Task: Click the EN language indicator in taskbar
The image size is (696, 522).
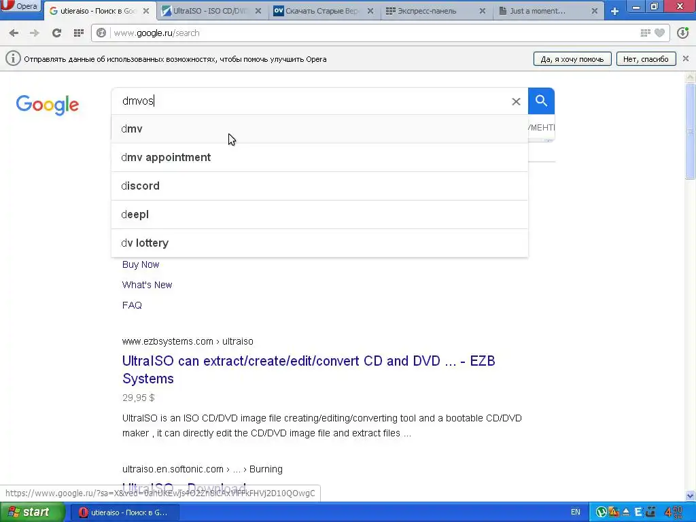Action: pyautogui.click(x=576, y=512)
